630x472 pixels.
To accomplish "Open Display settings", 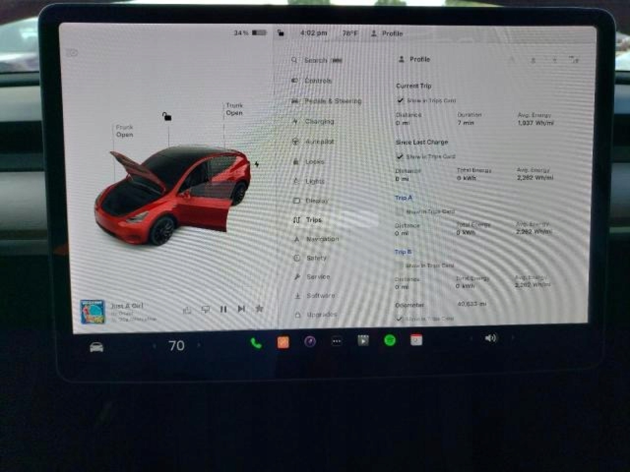I will coord(310,201).
